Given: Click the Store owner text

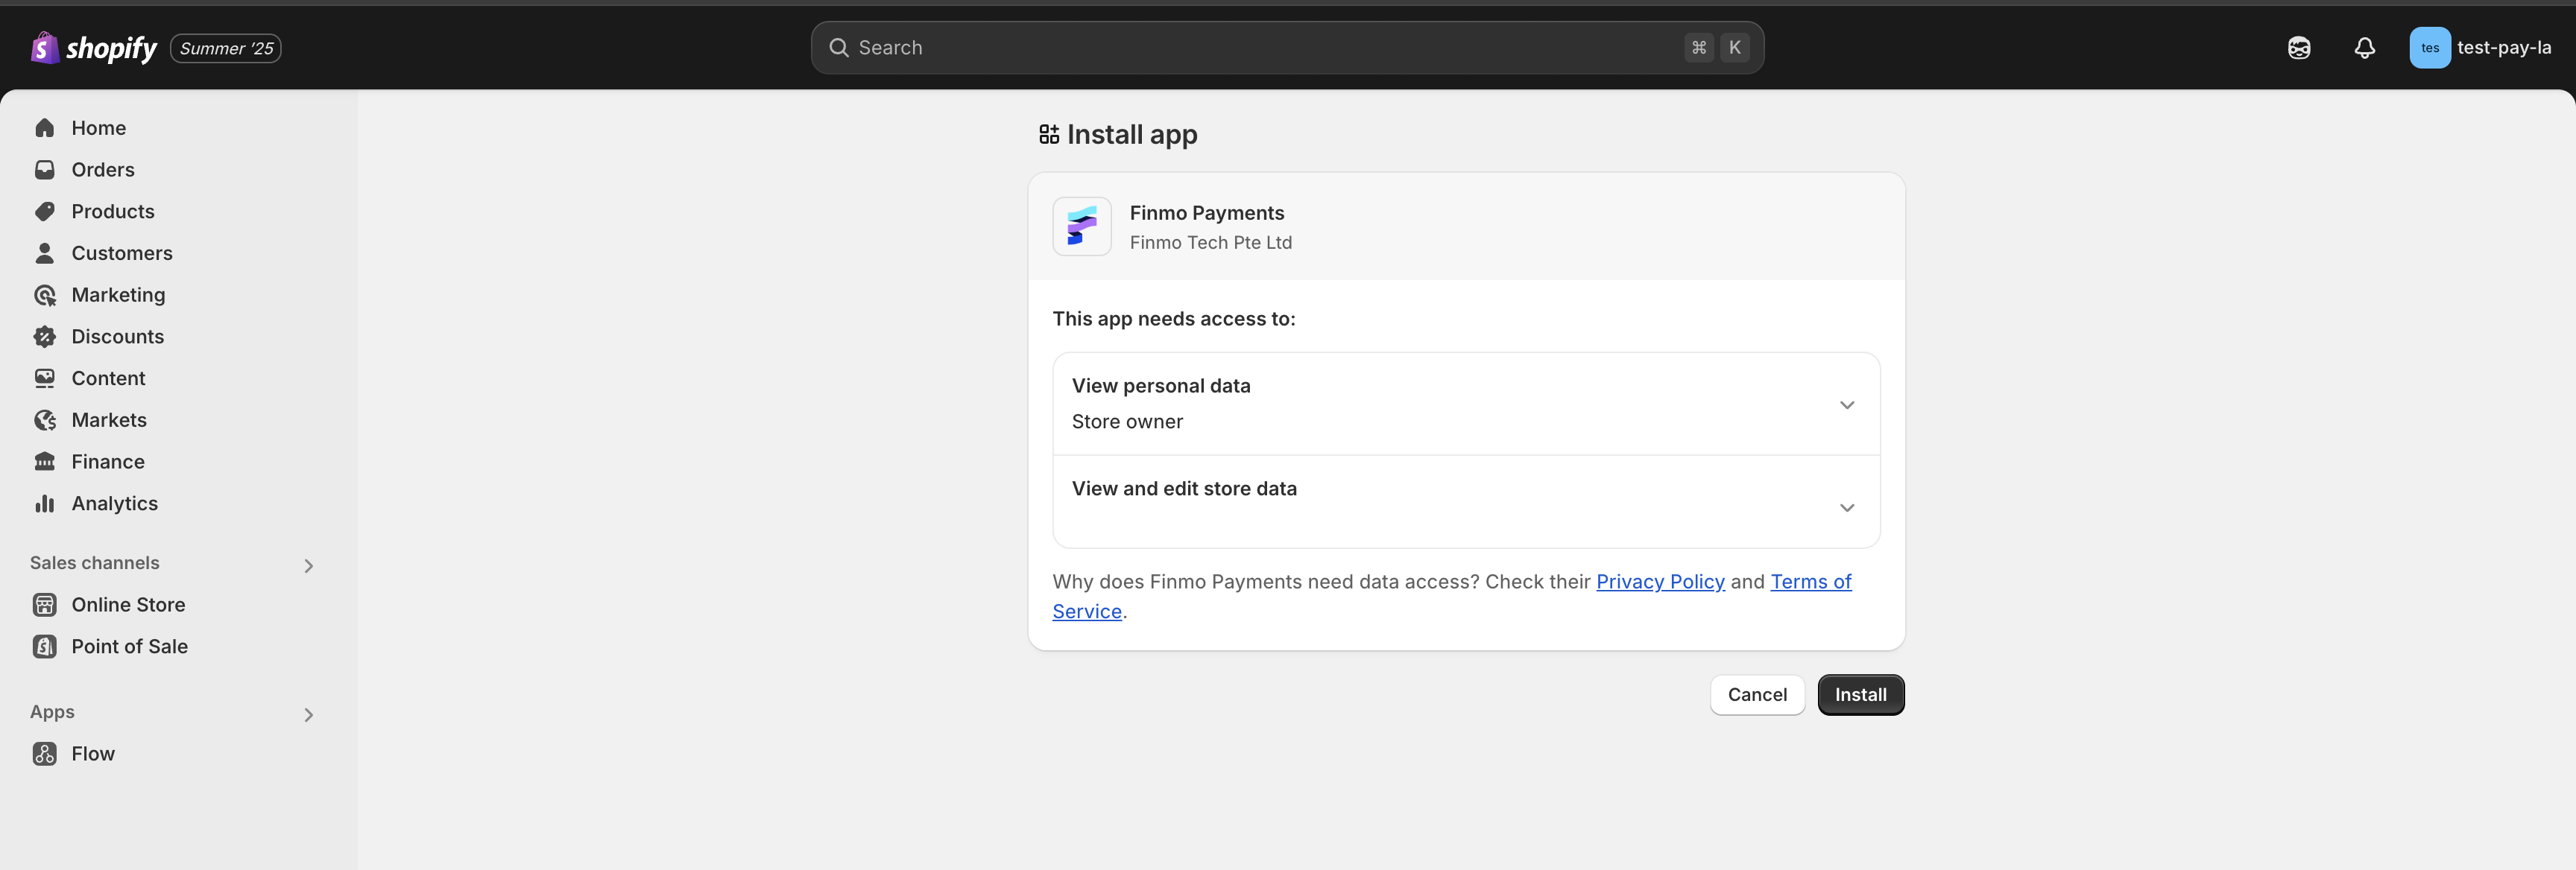Looking at the screenshot, I should tap(1127, 422).
